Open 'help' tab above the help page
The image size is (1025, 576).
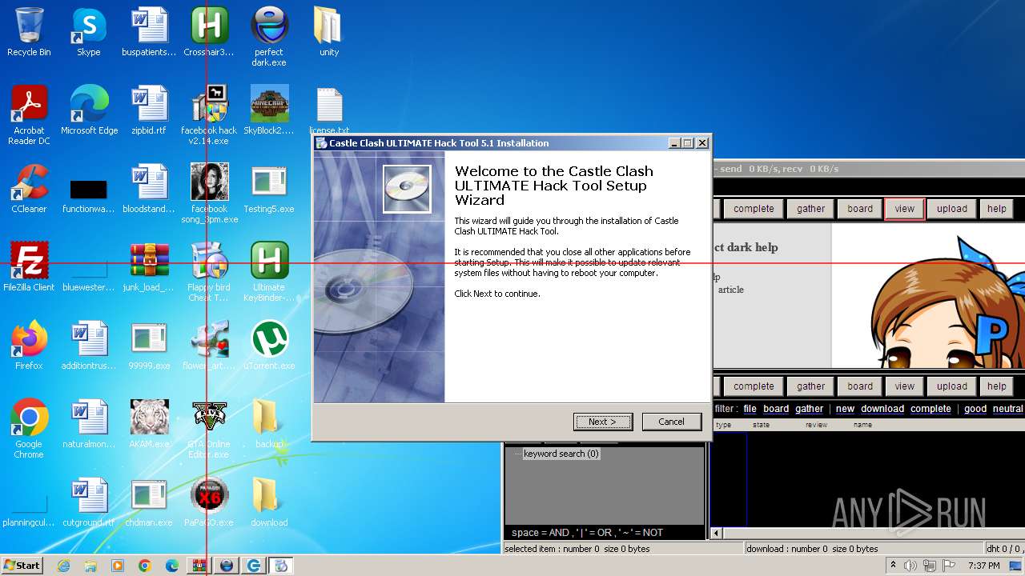tap(997, 209)
